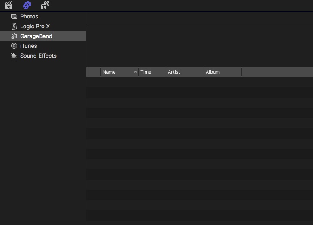Select Photos in the sidebar
Viewport: 313px width, 225px height.
tap(43, 17)
